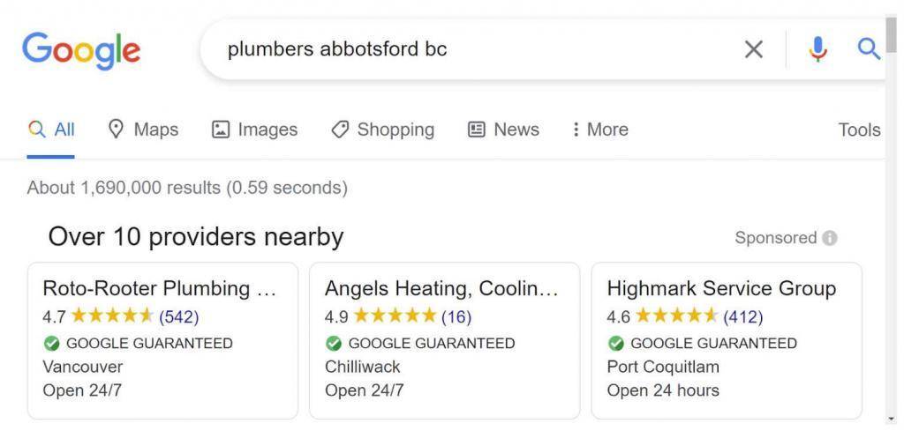Clear the search query with the X icon

click(x=754, y=49)
